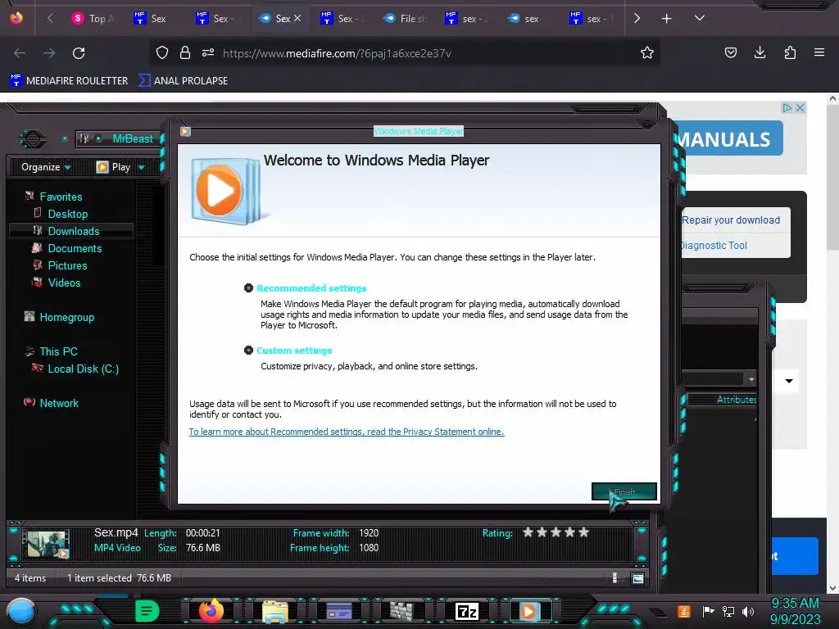Open Pictures in Explorer sidebar

[x=67, y=265]
